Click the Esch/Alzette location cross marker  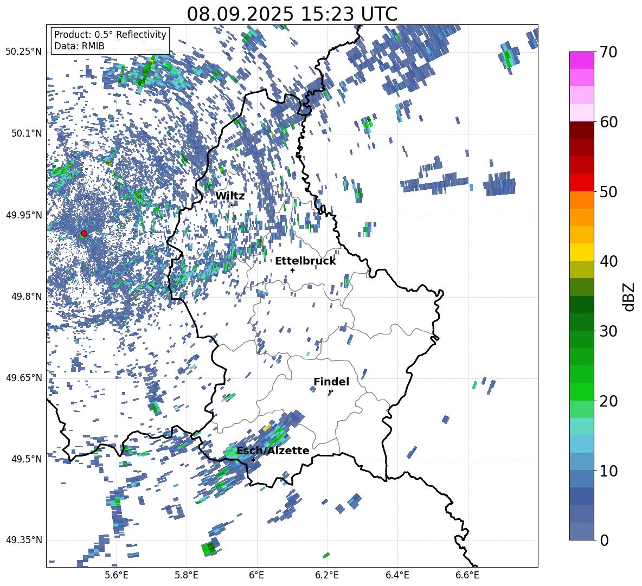pyautogui.click(x=253, y=460)
